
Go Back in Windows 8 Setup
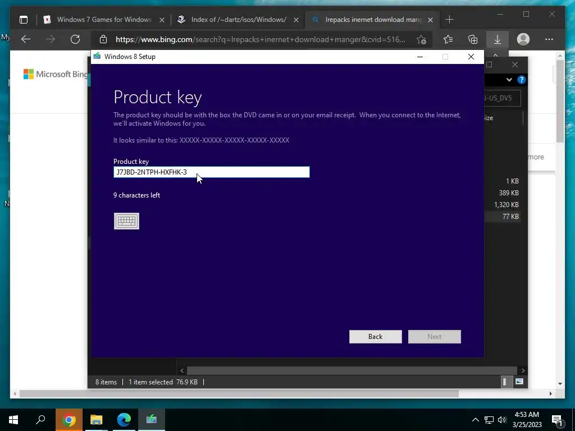(x=375, y=337)
